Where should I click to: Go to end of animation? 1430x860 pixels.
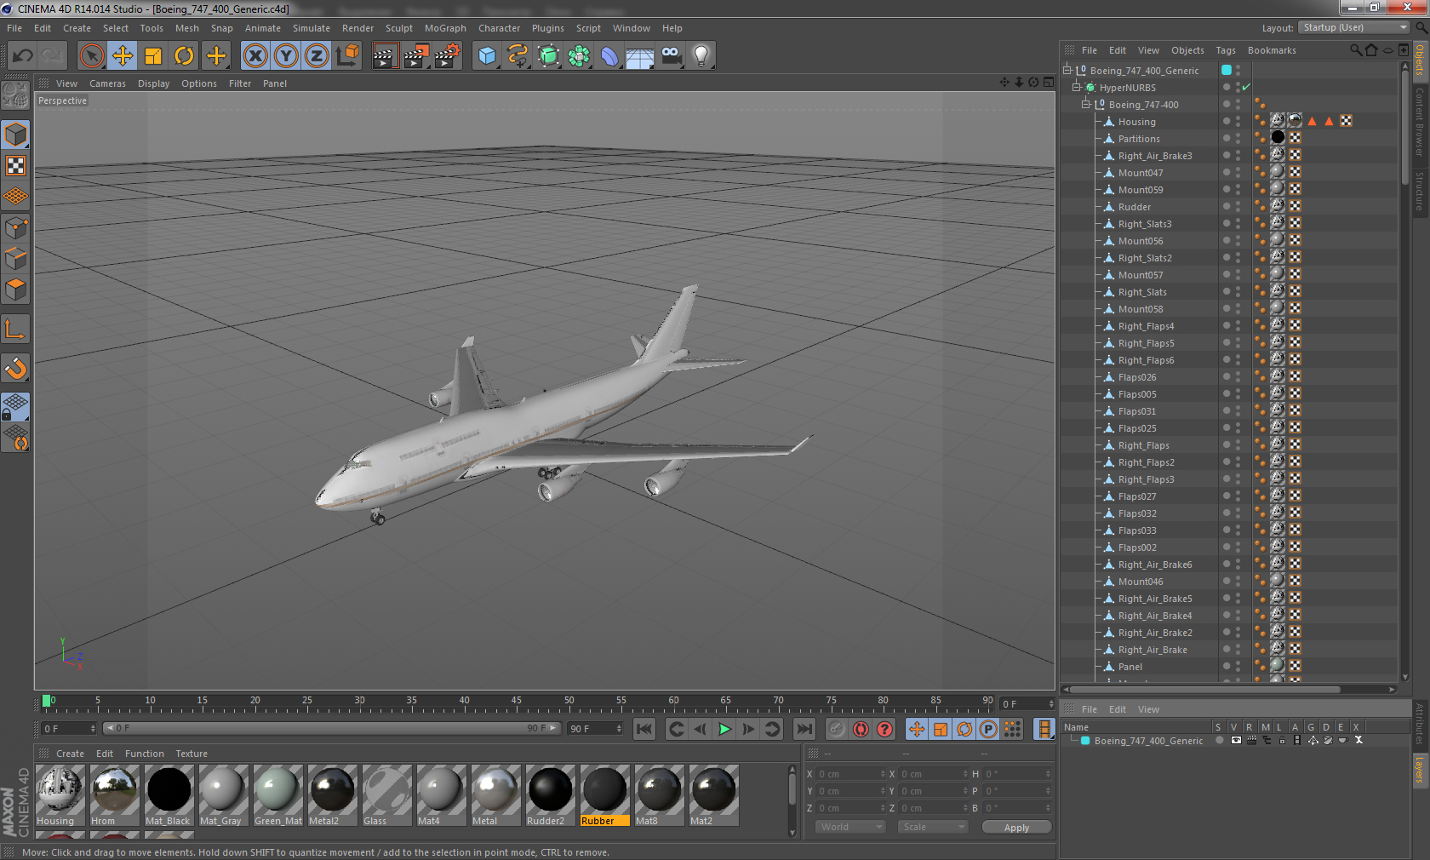(x=804, y=729)
